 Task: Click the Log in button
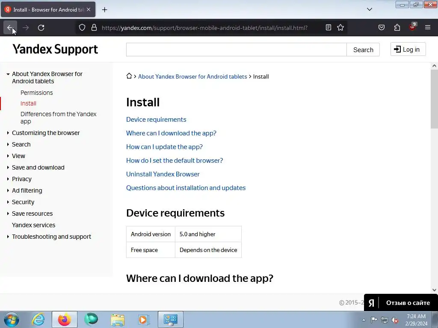point(408,50)
